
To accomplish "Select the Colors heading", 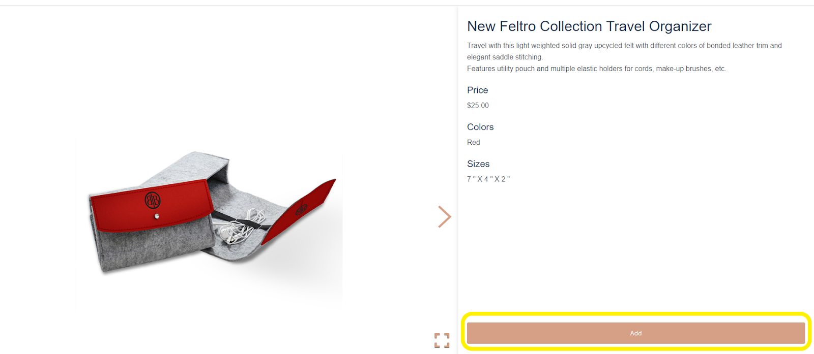I will pos(480,127).
